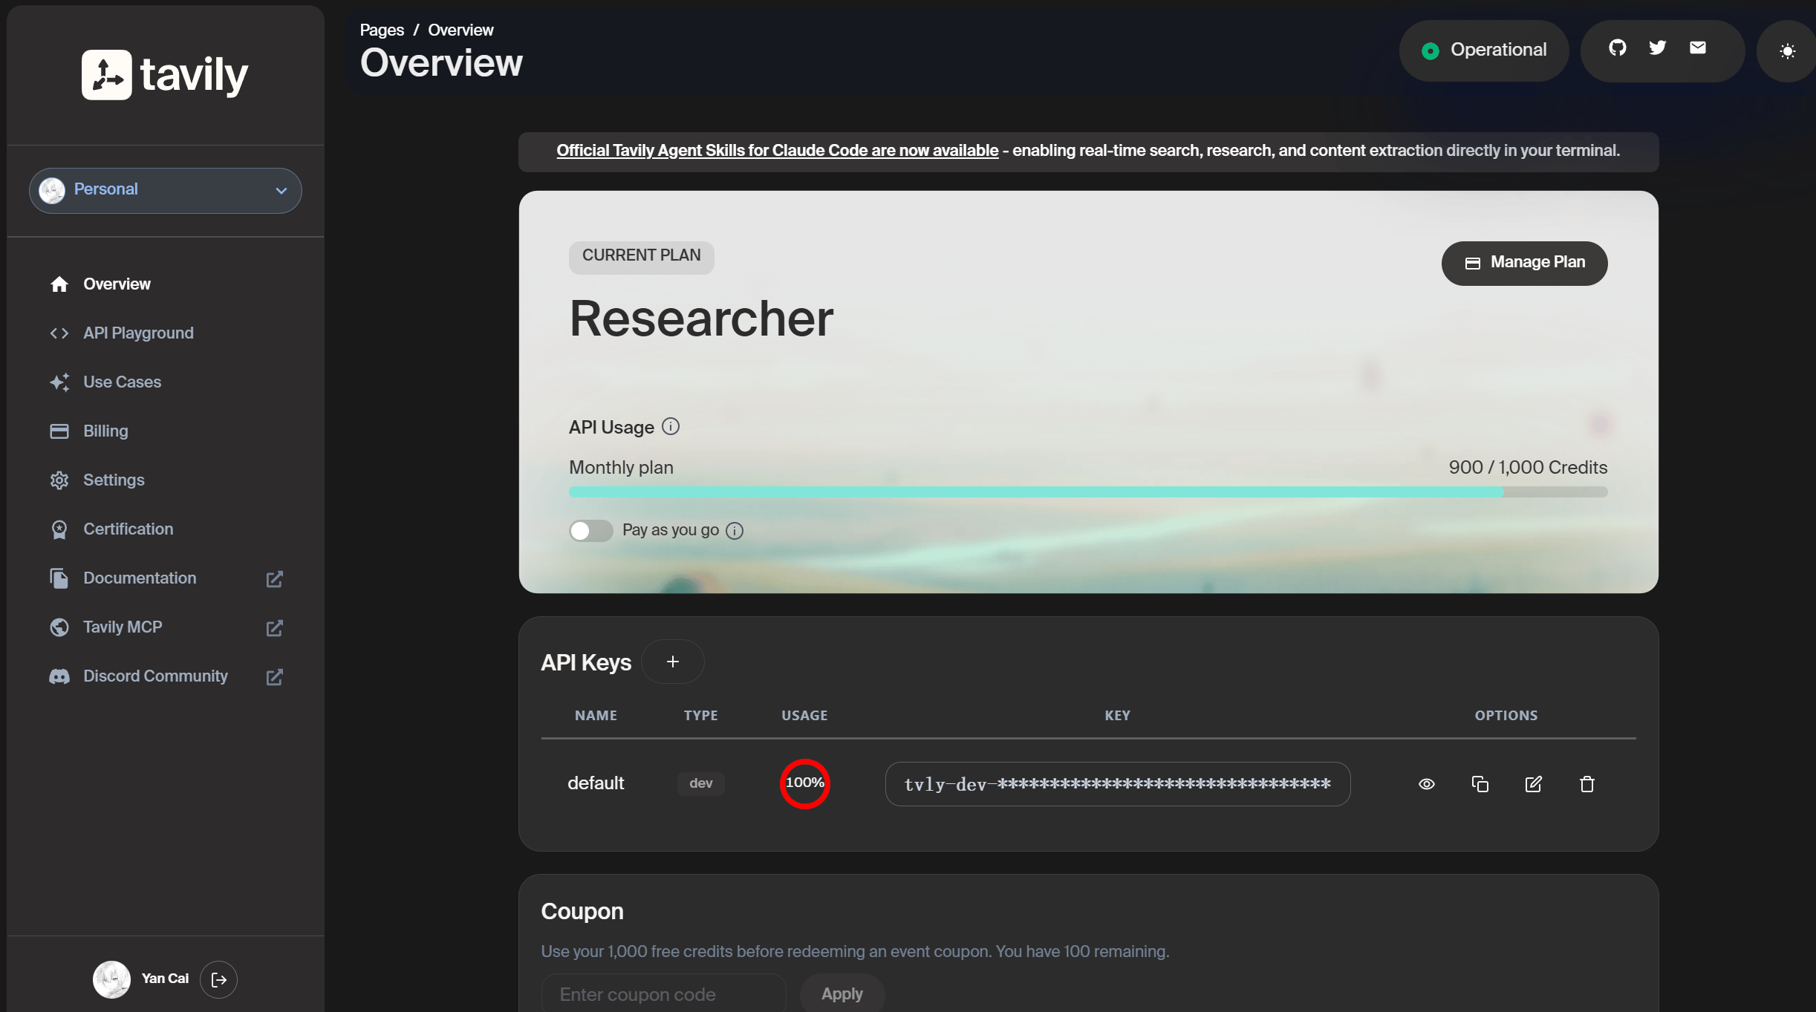Click the Monthly plan credits progress bar
Image resolution: width=1816 pixels, height=1012 pixels.
pos(1088,492)
